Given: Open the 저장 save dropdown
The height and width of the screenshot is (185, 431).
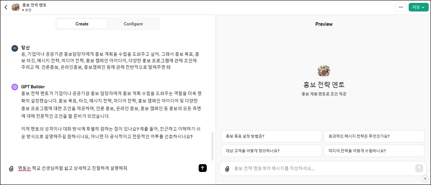Looking at the screenshot, I should [419, 7].
